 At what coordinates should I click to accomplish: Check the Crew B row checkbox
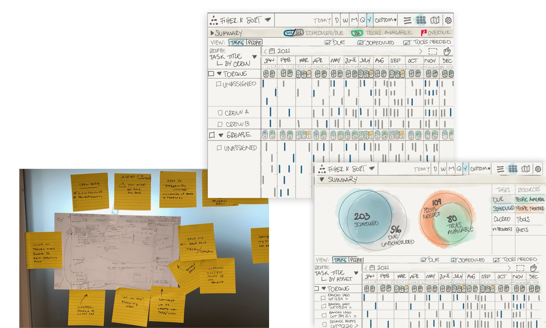pos(220,124)
